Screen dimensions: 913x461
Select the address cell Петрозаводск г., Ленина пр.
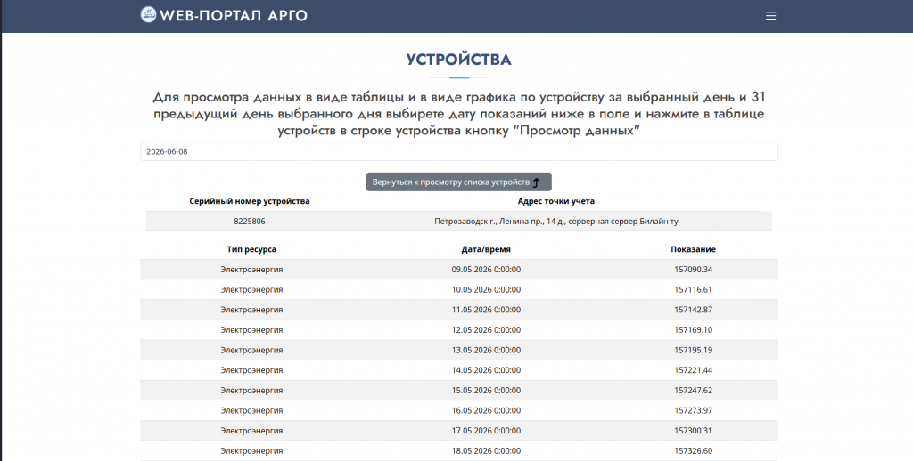pyautogui.click(x=556, y=221)
